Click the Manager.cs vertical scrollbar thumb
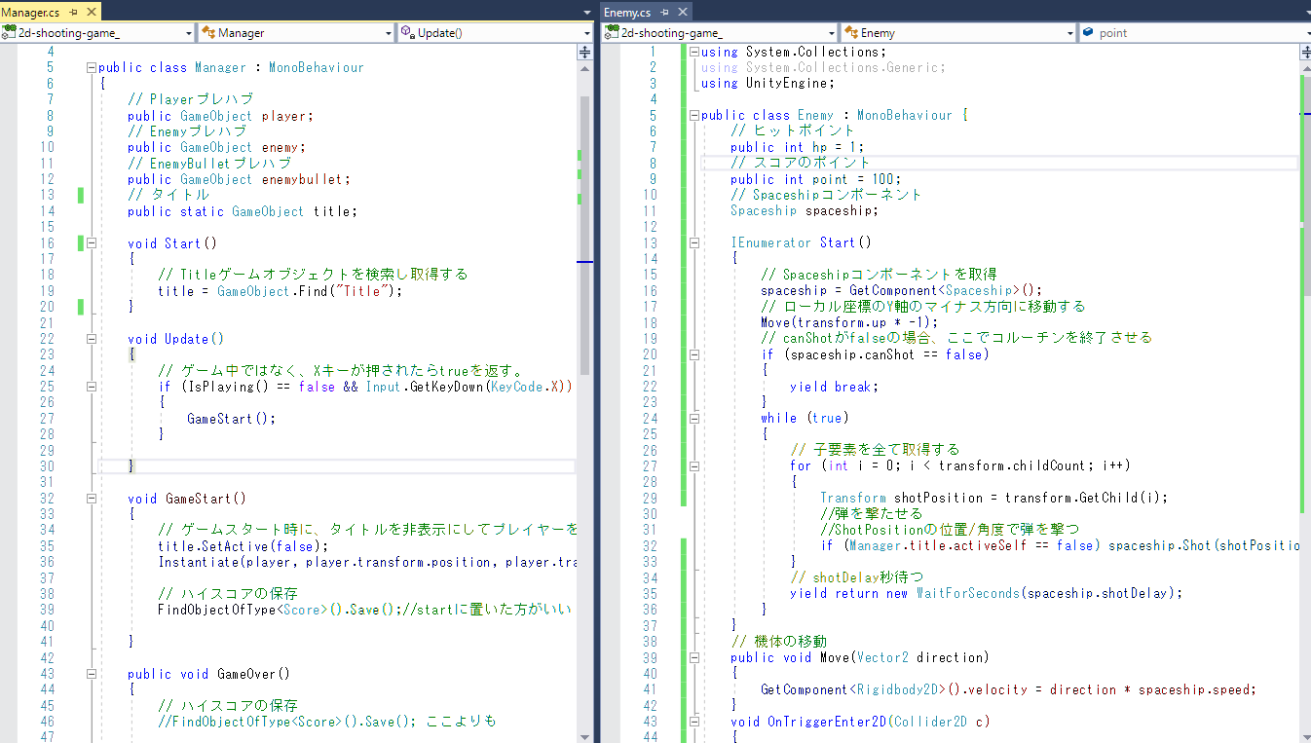Viewport: 1311px width, 743px height. pyautogui.click(x=584, y=234)
